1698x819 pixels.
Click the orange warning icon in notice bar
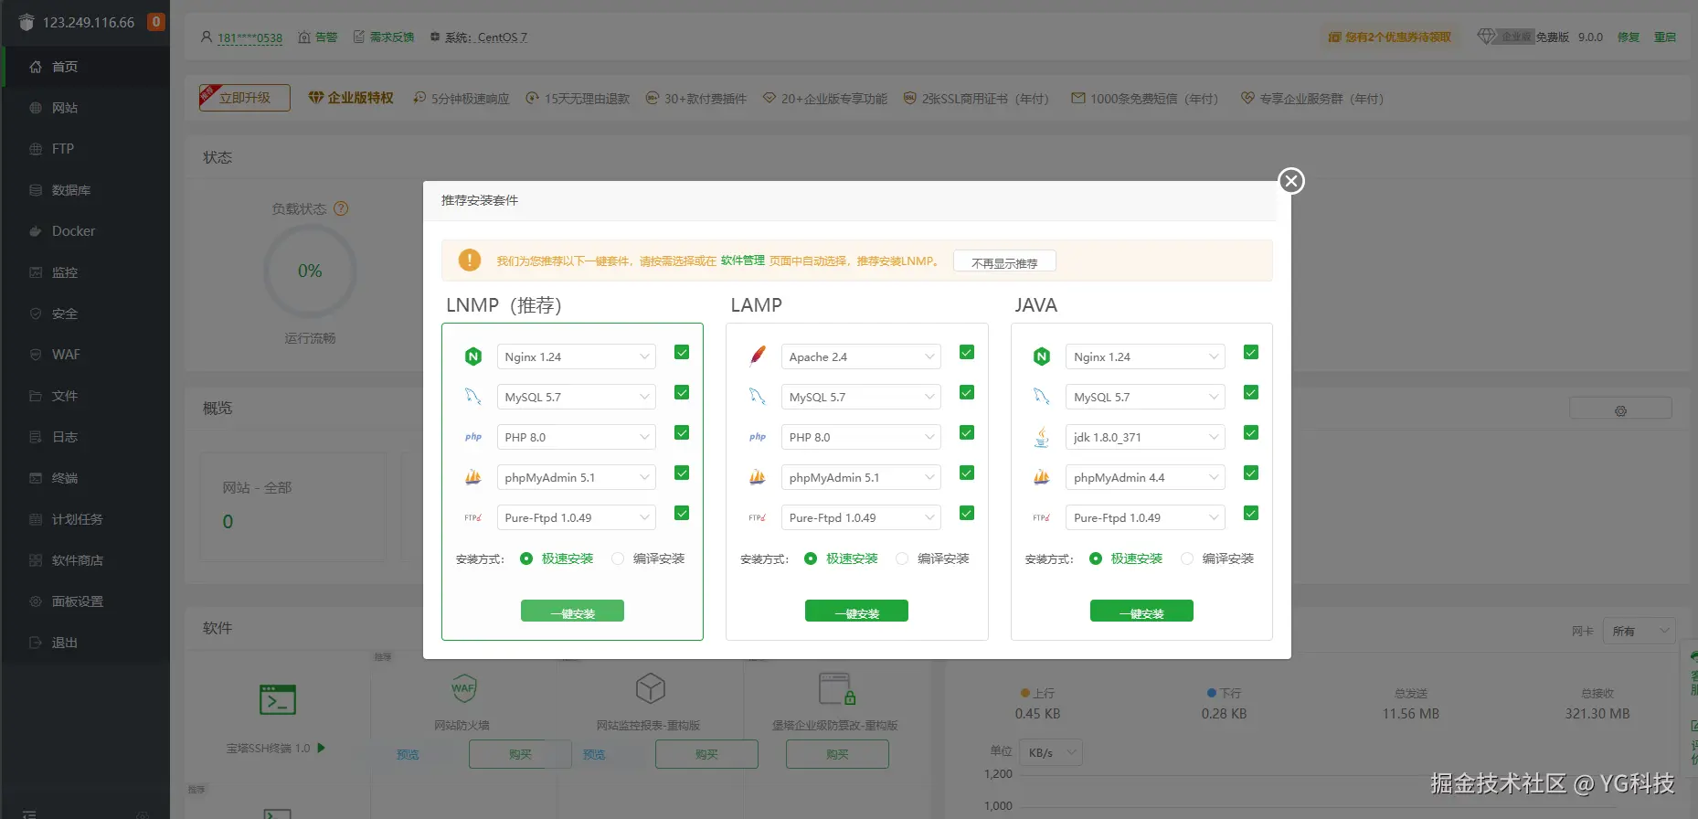[x=470, y=261]
